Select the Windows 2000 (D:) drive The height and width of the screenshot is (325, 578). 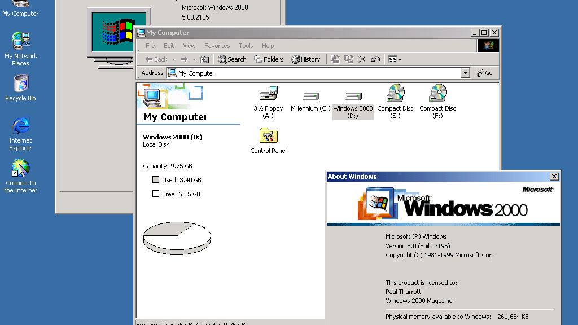[353, 96]
